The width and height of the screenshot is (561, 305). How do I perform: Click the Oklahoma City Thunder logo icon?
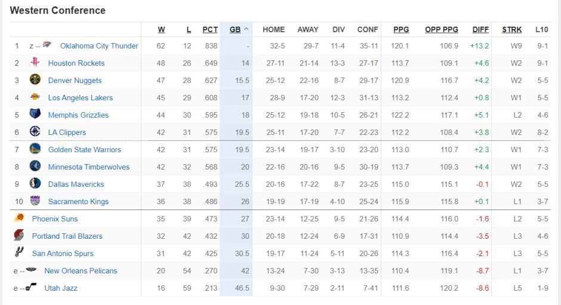47,45
